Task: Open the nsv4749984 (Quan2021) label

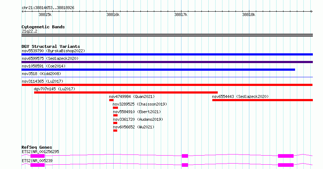Action: click(132, 96)
